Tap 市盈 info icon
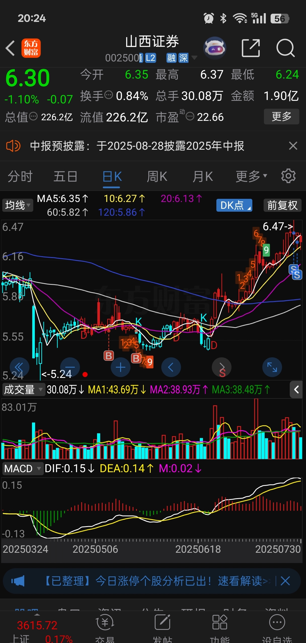The height and width of the screenshot is (643, 306). tap(190, 116)
